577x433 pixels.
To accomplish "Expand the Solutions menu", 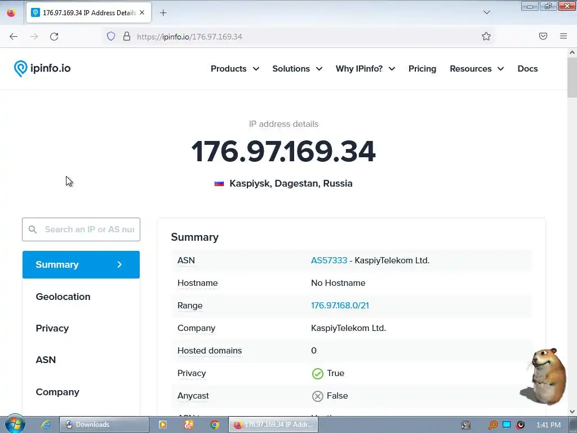I will point(298,69).
